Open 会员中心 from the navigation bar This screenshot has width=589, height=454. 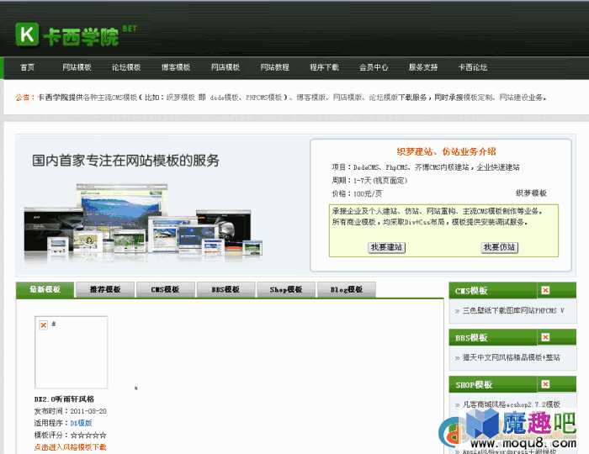(x=374, y=67)
